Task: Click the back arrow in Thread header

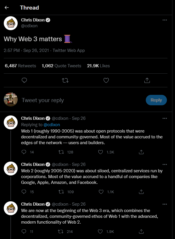Action: pos(7,8)
